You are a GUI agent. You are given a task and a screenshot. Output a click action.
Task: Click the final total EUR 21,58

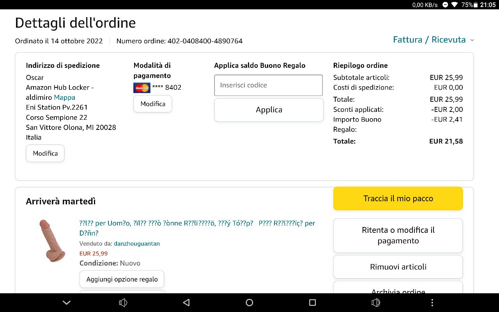pos(446,141)
